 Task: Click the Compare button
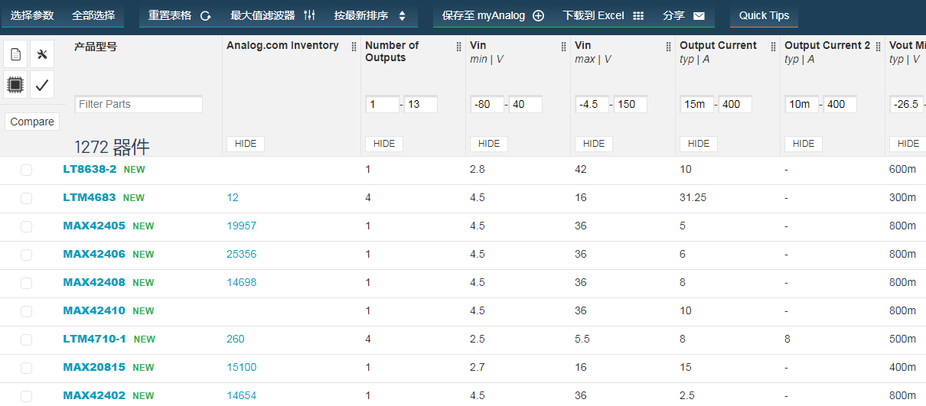click(x=32, y=122)
